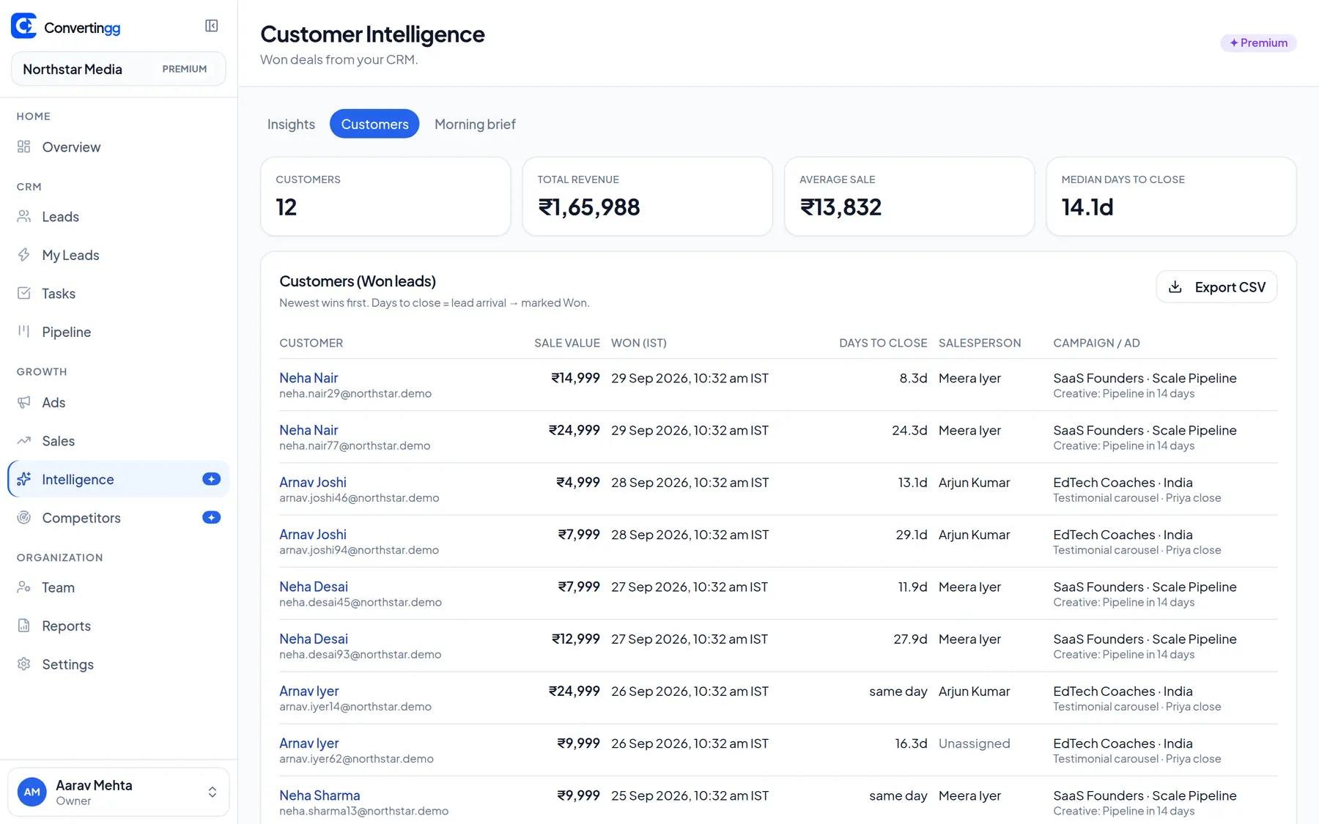Click the Leads people icon
The image size is (1319, 824).
(x=24, y=216)
